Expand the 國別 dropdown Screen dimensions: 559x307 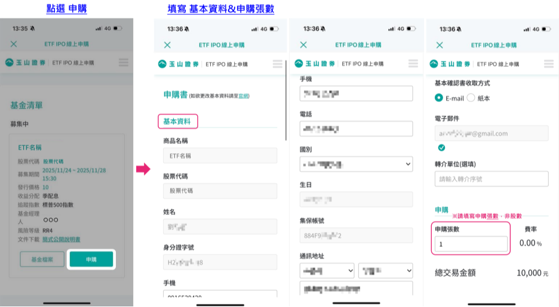point(356,164)
